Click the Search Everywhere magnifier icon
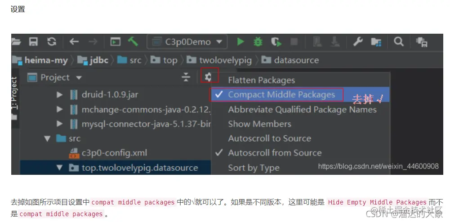 tap(399, 42)
